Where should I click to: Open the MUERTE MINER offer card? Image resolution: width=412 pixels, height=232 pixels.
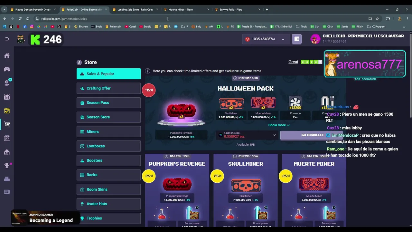(x=314, y=190)
